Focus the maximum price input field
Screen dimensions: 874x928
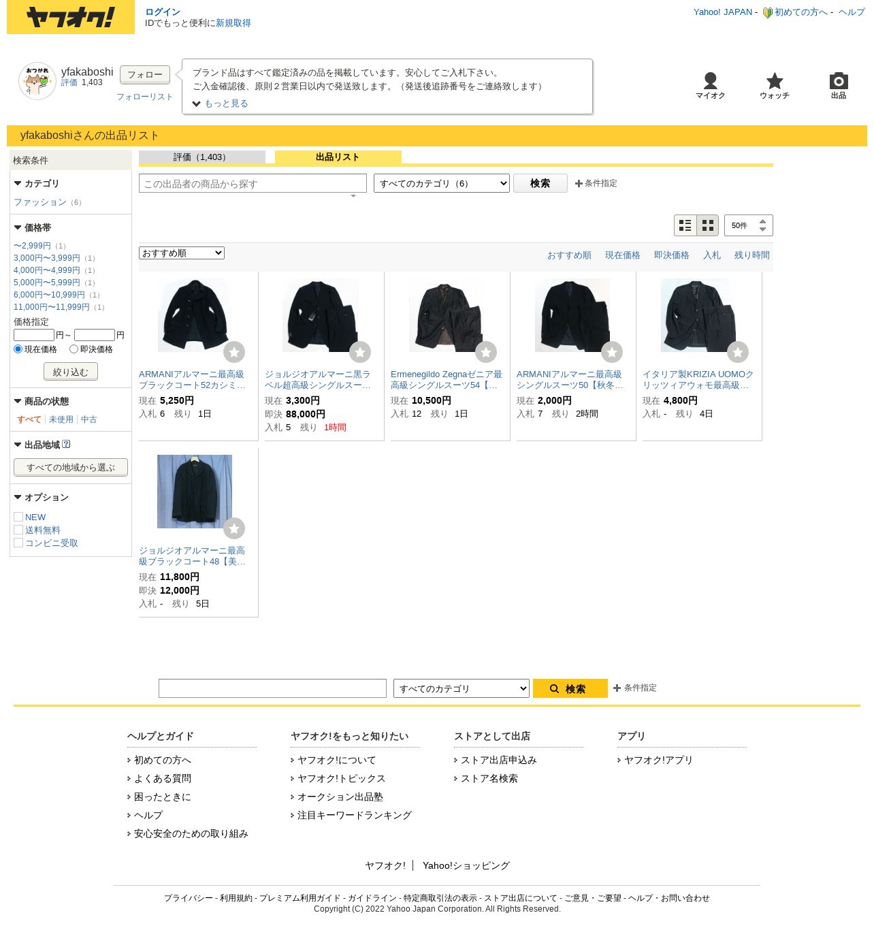[x=95, y=335]
